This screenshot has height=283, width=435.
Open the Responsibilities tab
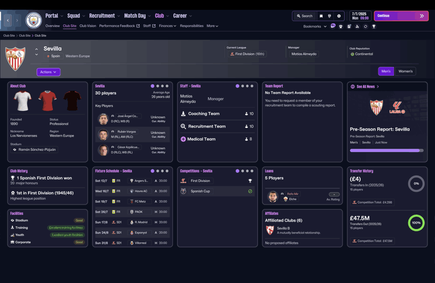pos(191,26)
